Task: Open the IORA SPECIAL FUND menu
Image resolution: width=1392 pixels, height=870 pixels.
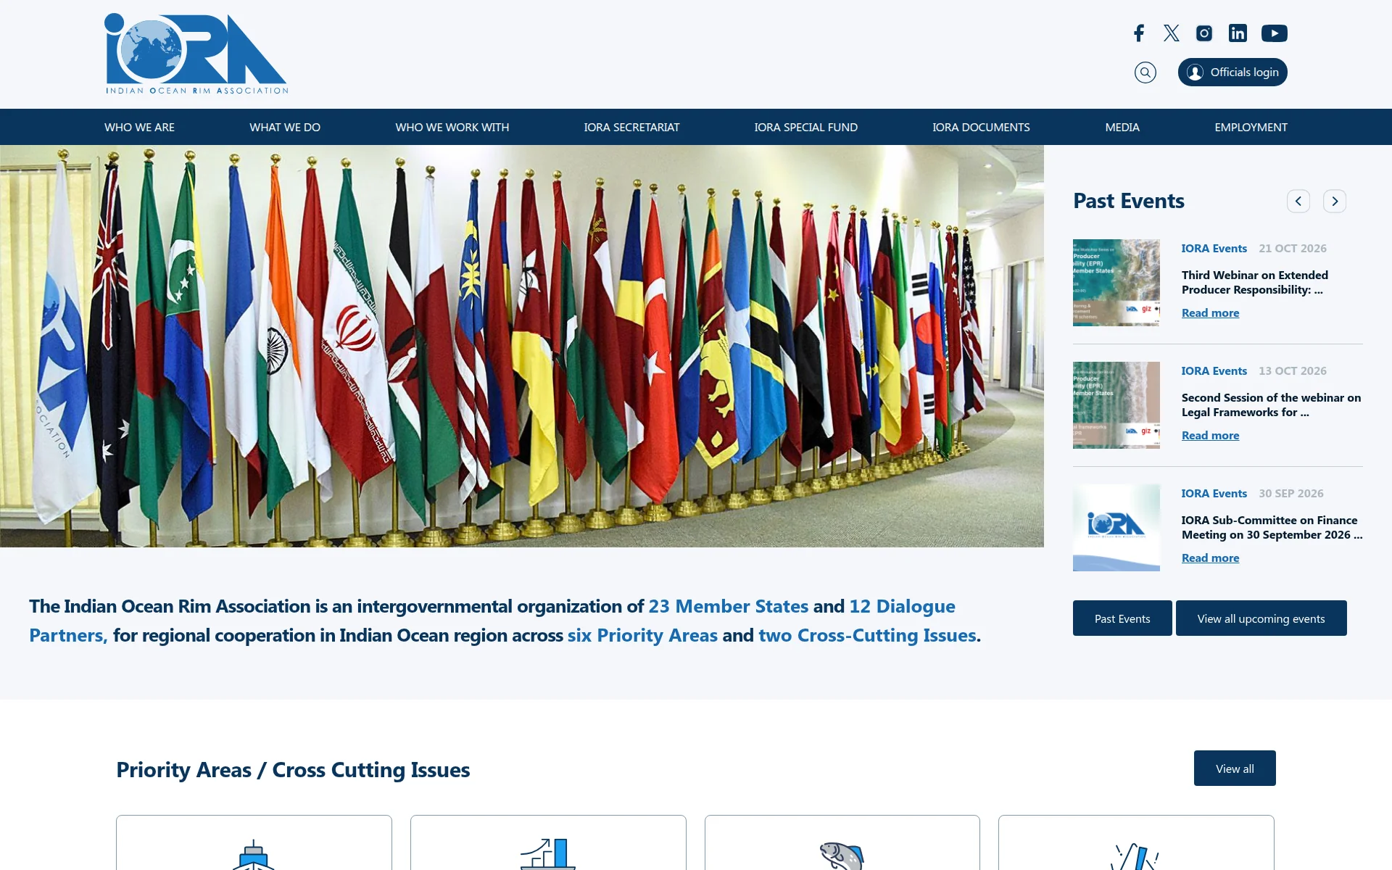Action: click(805, 127)
